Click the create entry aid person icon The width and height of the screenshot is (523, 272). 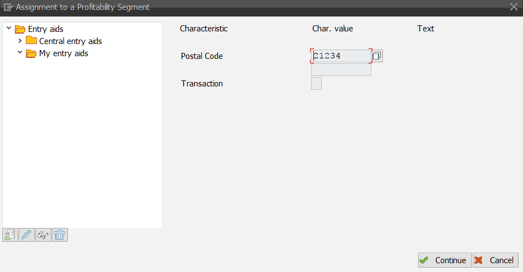click(10, 235)
